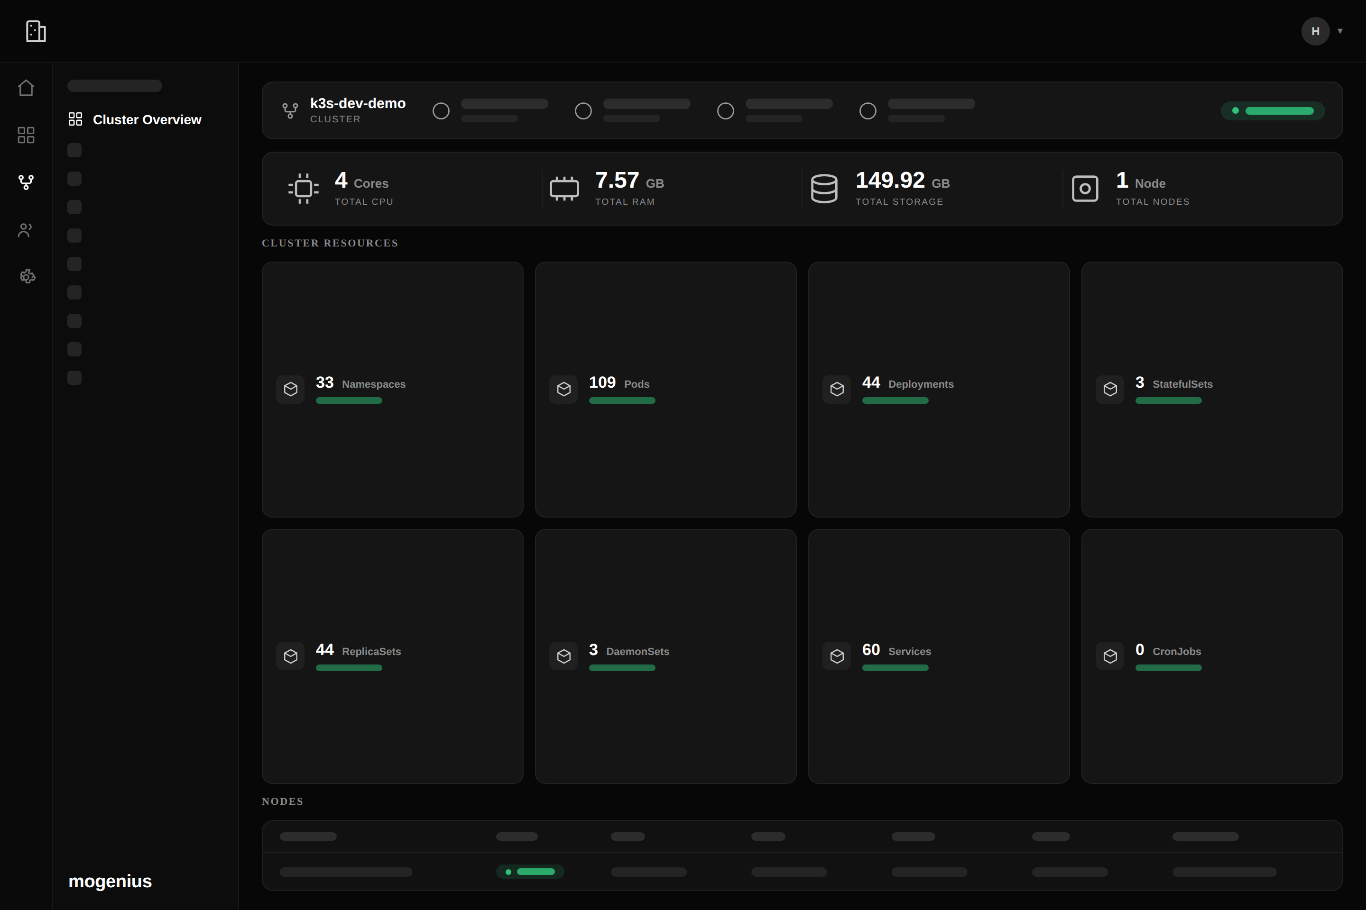
Task: Click the 33 Namespaces label
Action: click(x=360, y=383)
